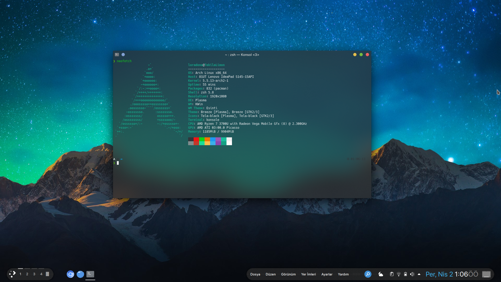Click the 'CPU: AMD Ryzen 7 3700U' line
Screen dimensions: 501x282
(248, 124)
